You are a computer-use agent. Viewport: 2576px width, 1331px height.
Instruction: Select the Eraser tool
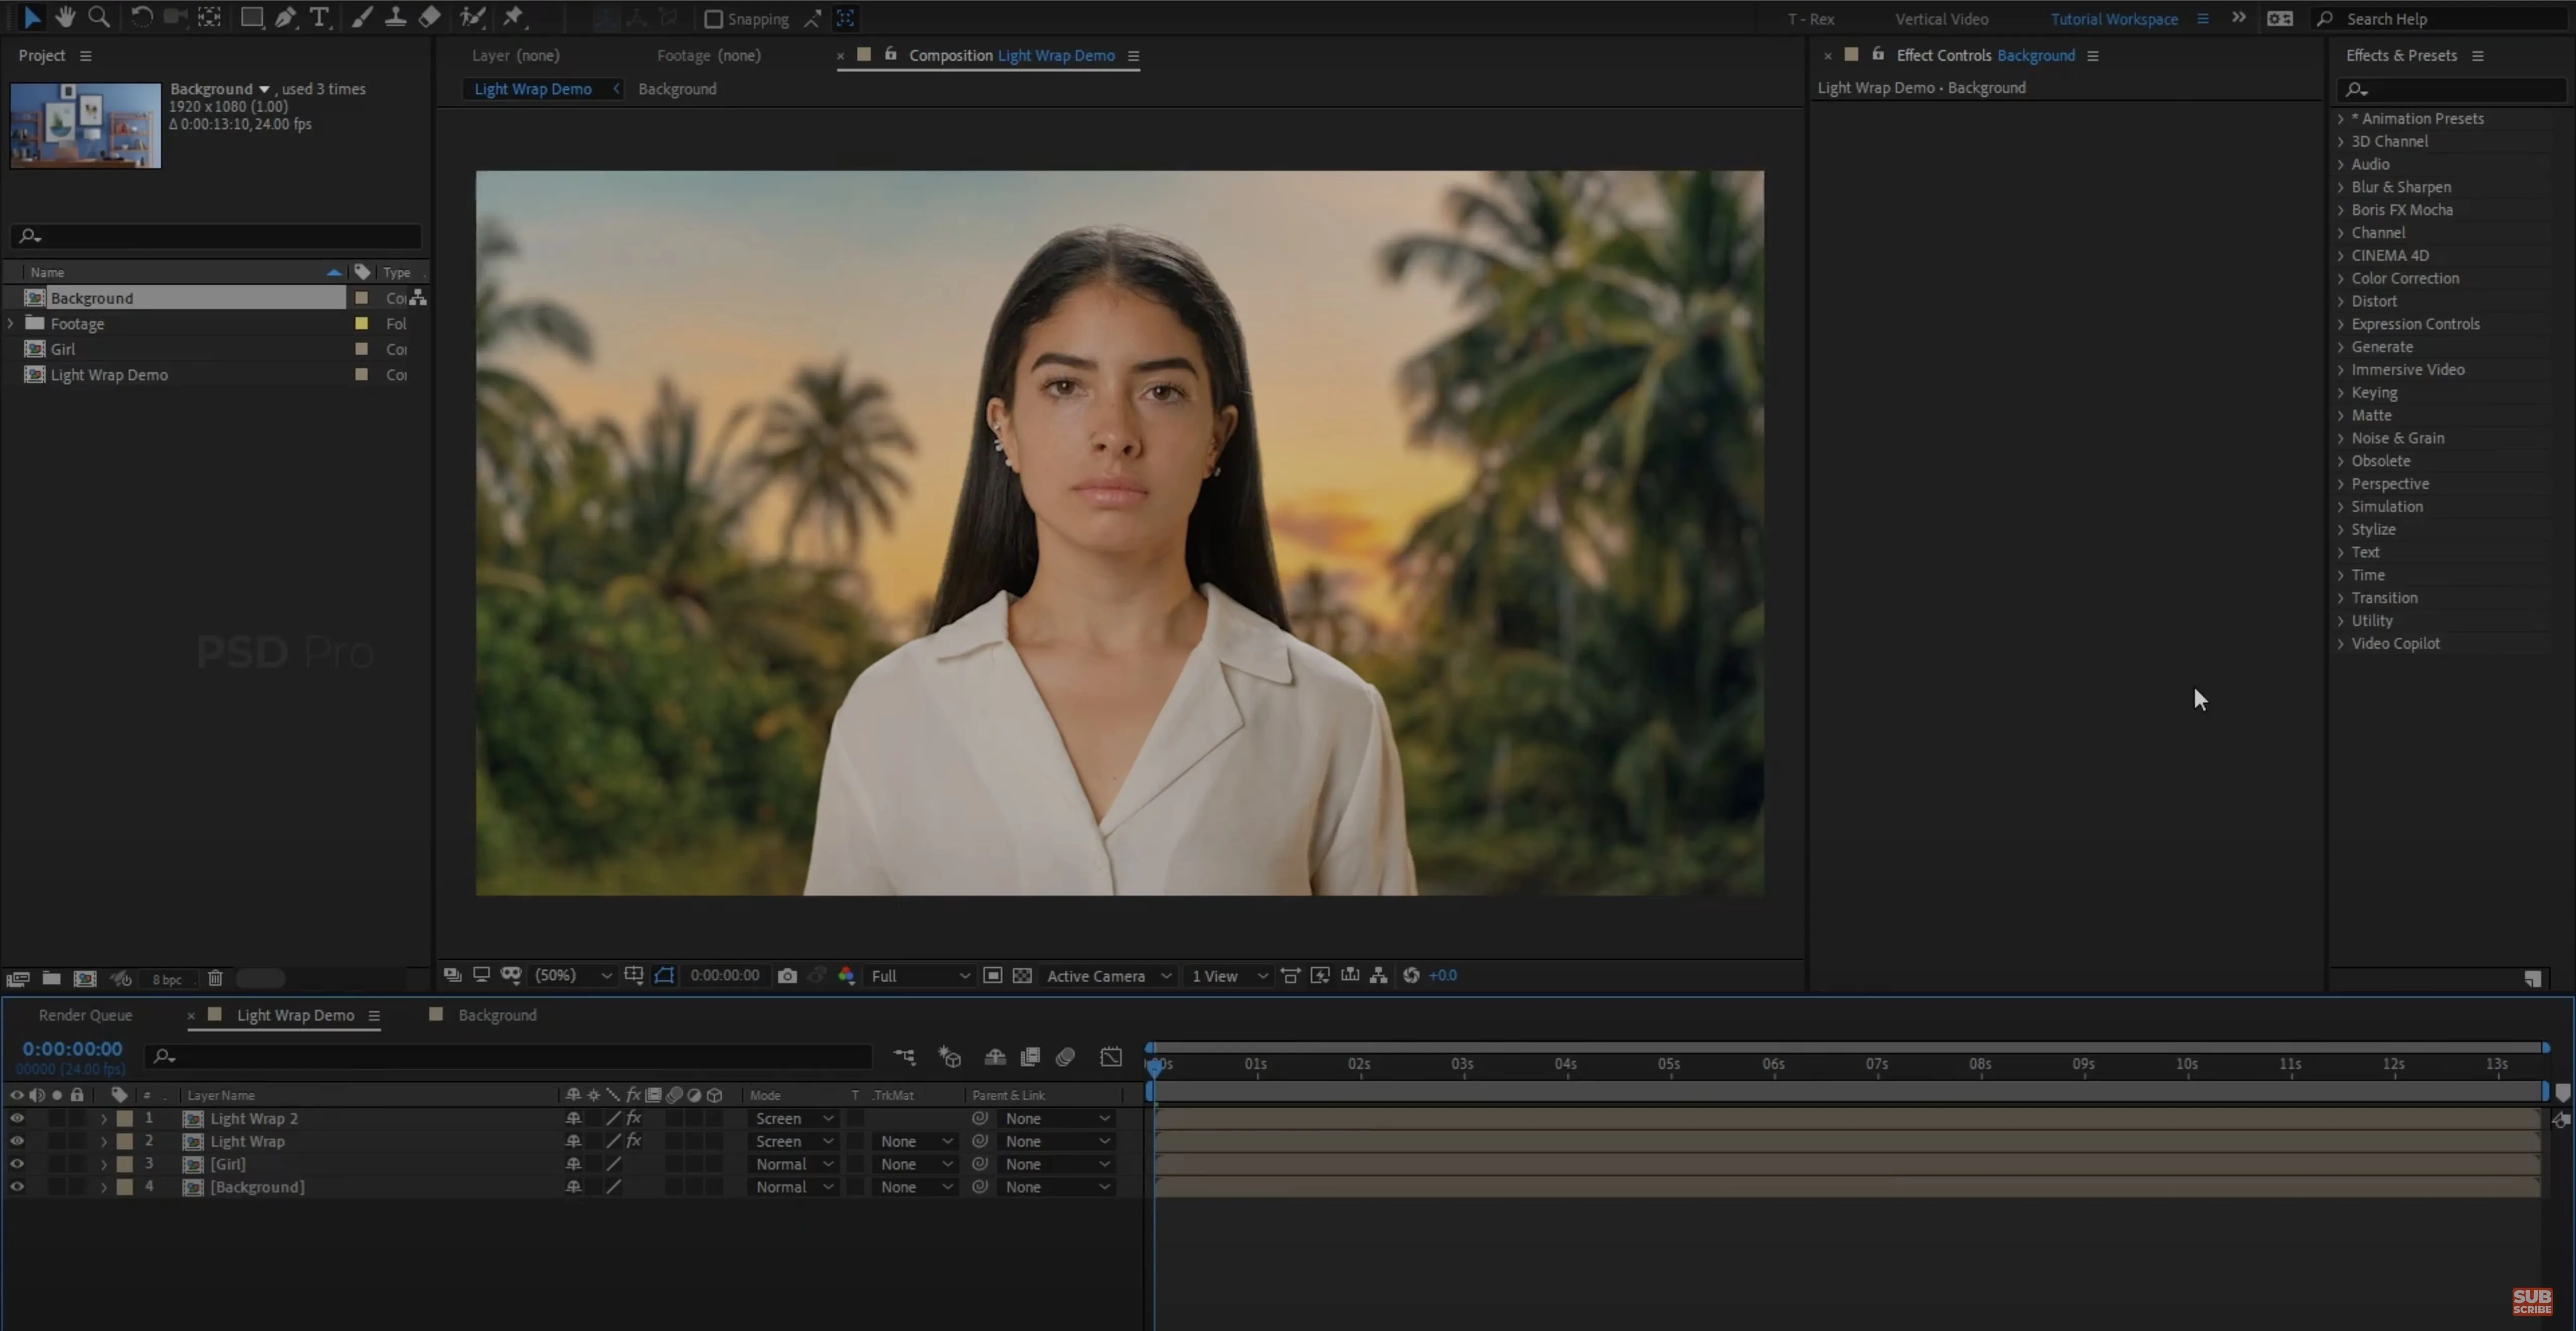pyautogui.click(x=430, y=17)
